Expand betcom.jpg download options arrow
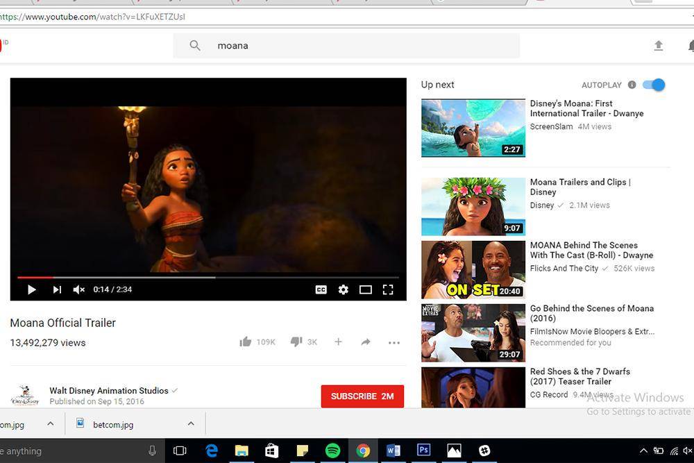Screen dimensions: 694x463 [191, 423]
